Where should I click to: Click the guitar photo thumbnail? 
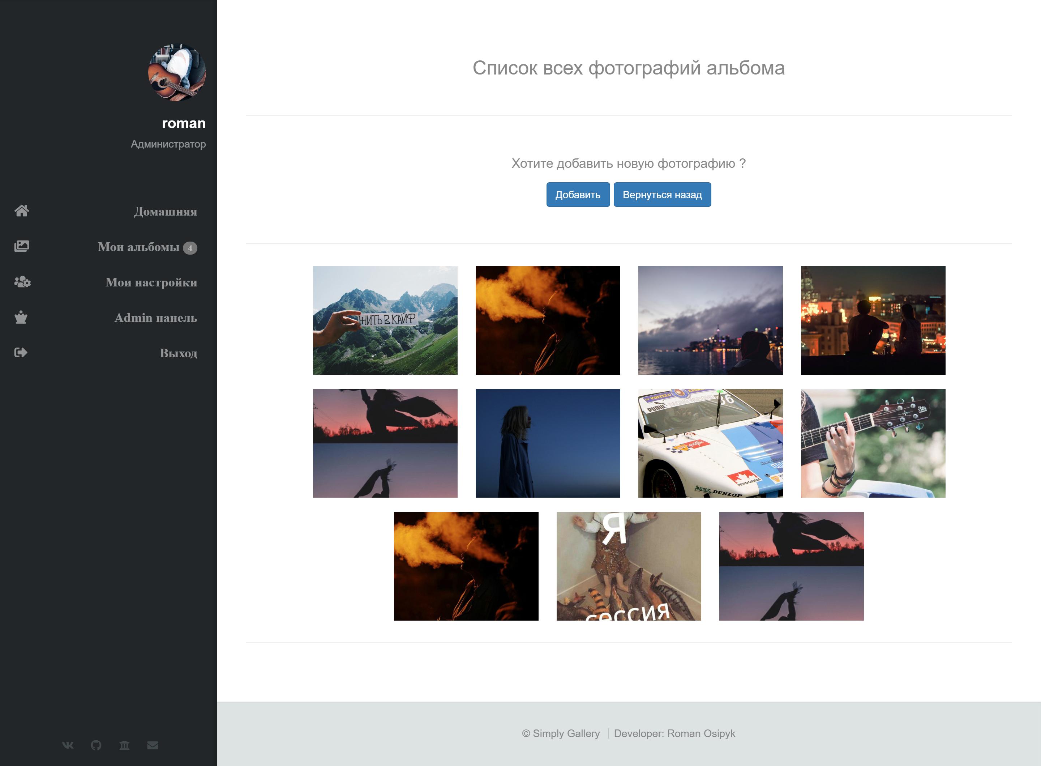click(x=873, y=442)
